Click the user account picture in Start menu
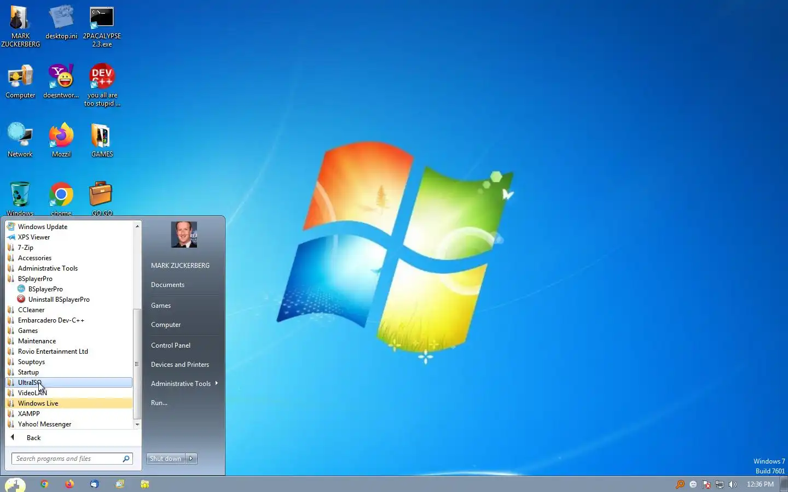The width and height of the screenshot is (788, 492). tap(184, 235)
